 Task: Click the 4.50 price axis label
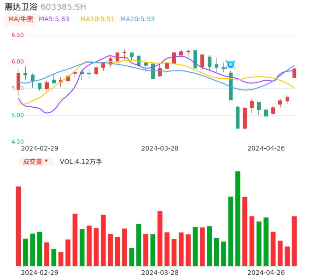[x=18, y=142]
